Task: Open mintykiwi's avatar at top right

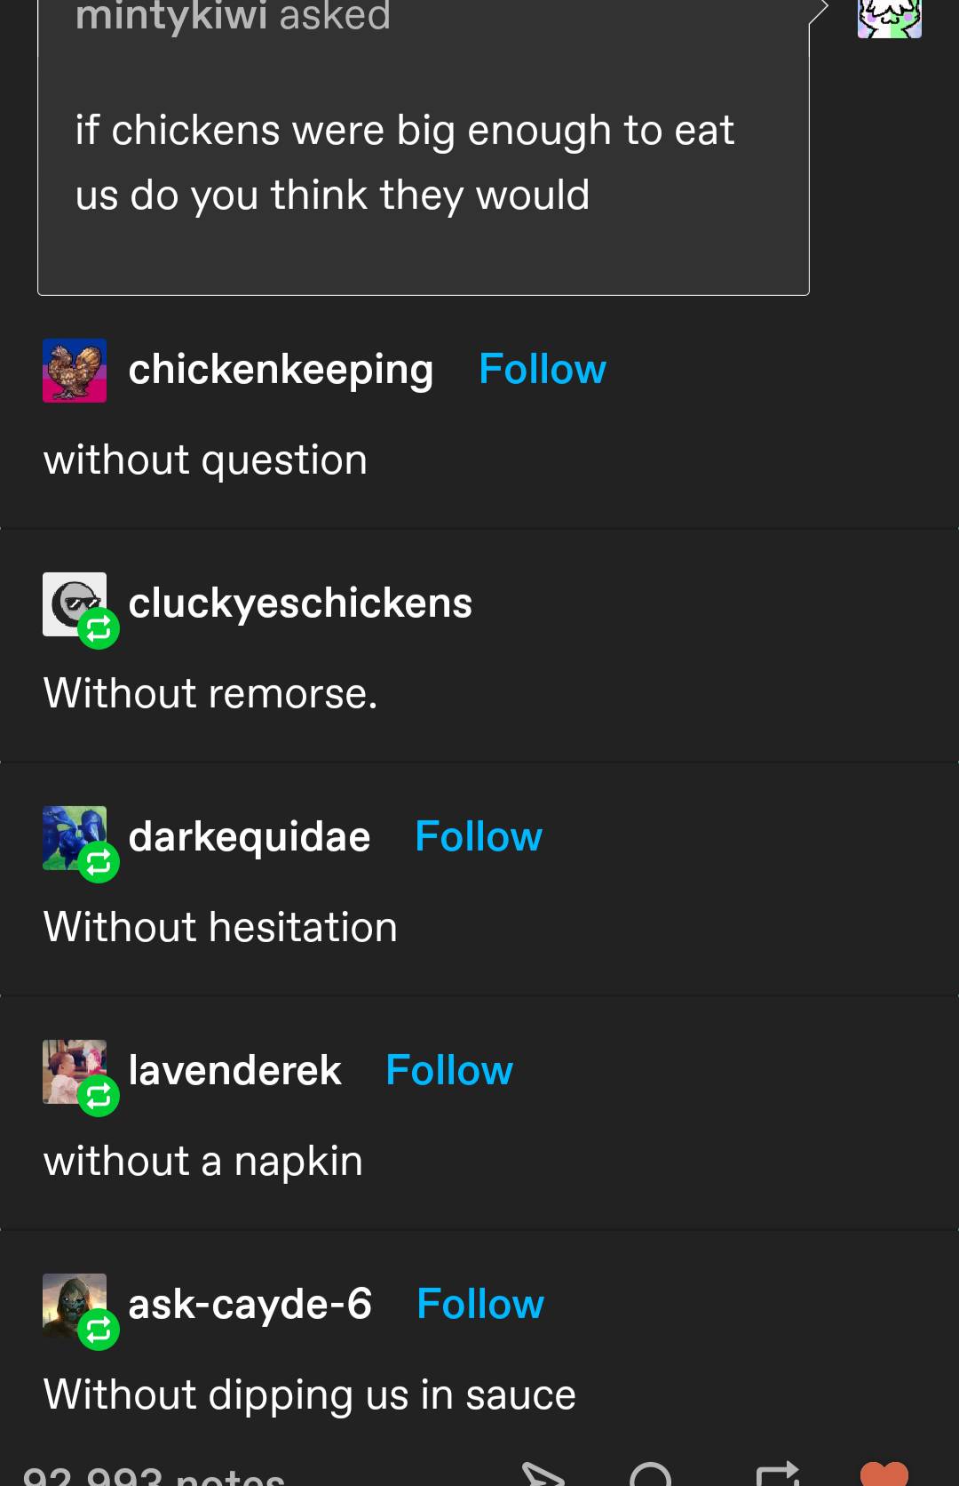Action: pyautogui.click(x=890, y=18)
